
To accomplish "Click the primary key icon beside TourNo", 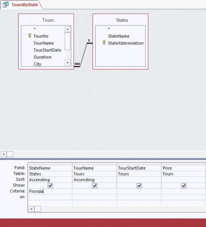I will click(30, 36).
